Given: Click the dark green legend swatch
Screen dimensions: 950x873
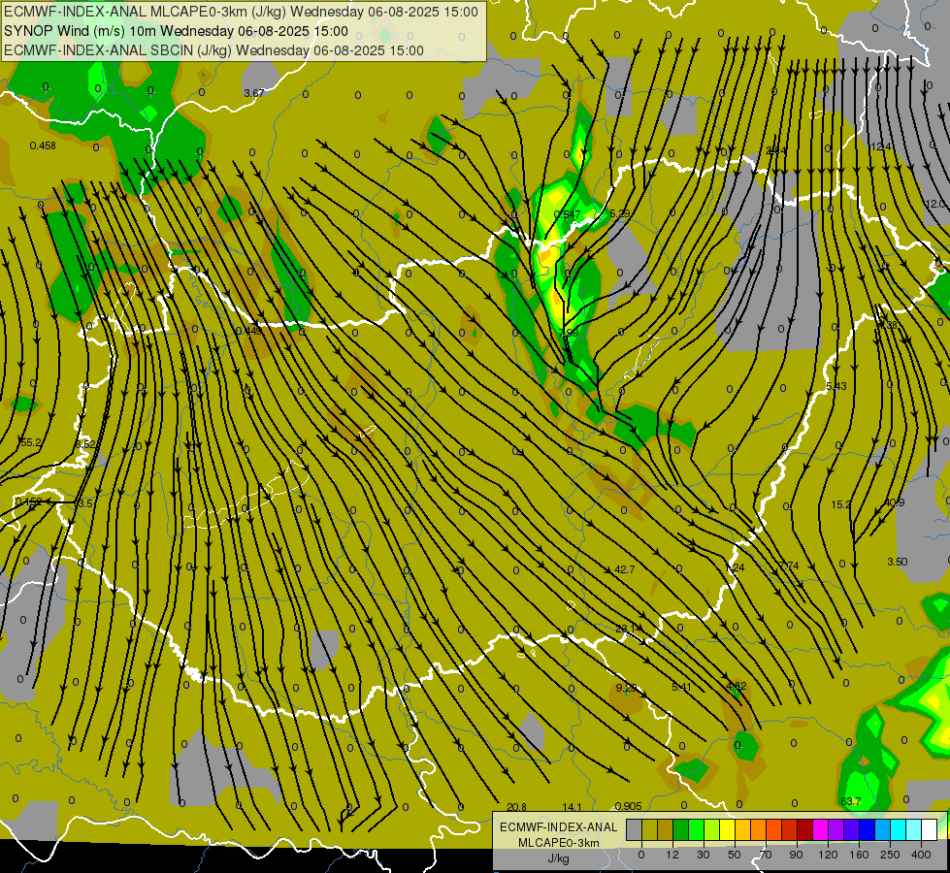Looking at the screenshot, I should [681, 829].
